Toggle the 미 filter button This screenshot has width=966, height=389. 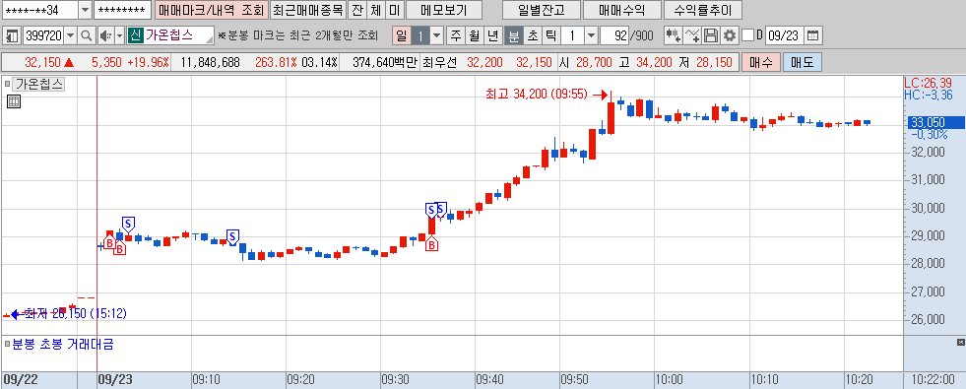pos(395,10)
